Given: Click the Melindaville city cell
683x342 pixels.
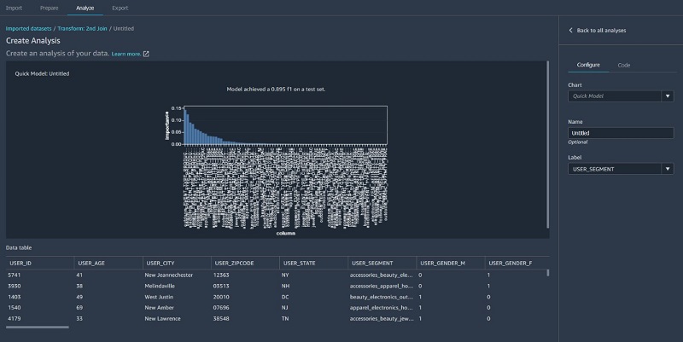Looking at the screenshot, I should 160,286.
